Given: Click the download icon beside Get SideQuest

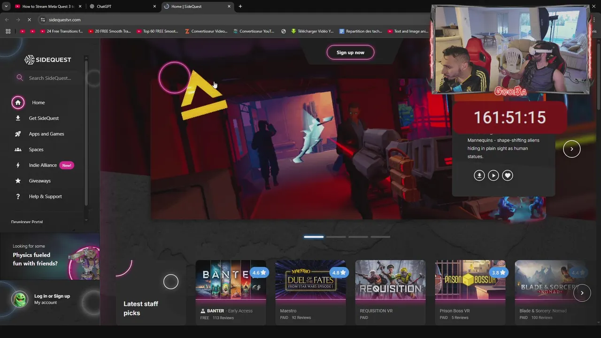Looking at the screenshot, I should (18, 118).
